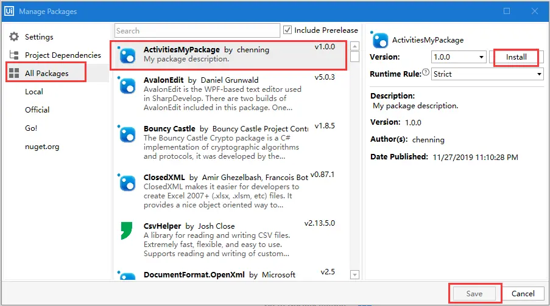
Task: Select the Official feed
Action: pyautogui.click(x=37, y=110)
